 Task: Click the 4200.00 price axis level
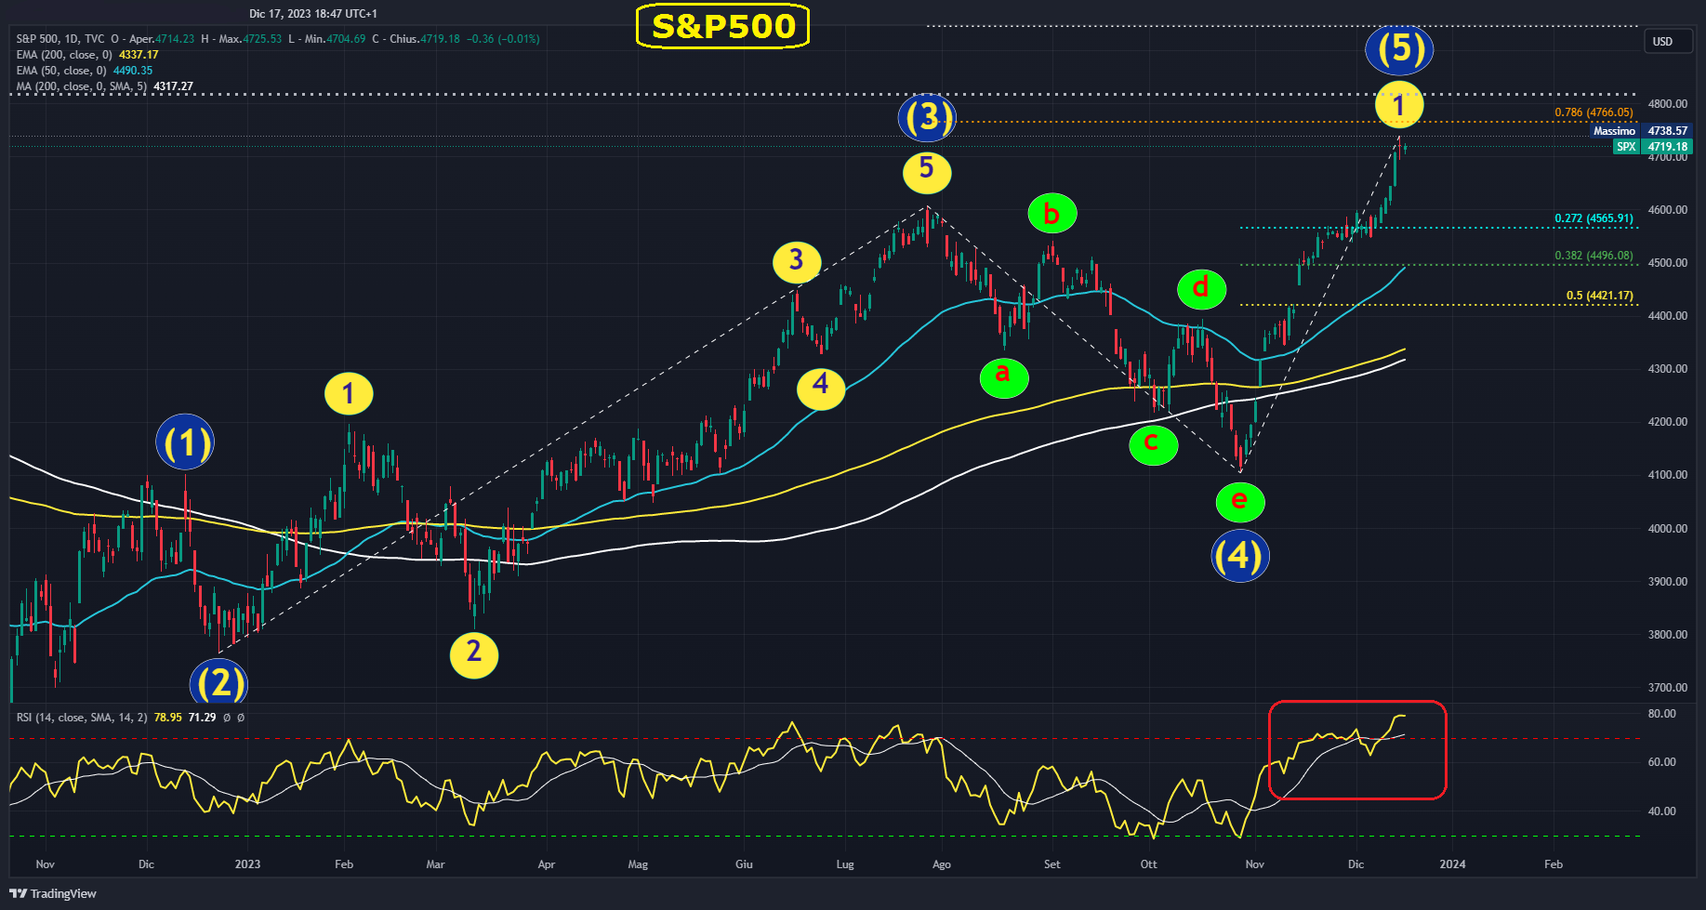pos(1668,422)
